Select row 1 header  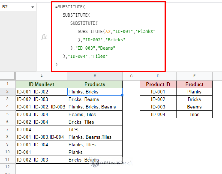(7, 84)
